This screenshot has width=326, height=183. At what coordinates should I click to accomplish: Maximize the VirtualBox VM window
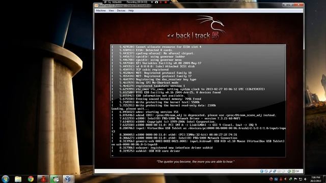(291, 5)
